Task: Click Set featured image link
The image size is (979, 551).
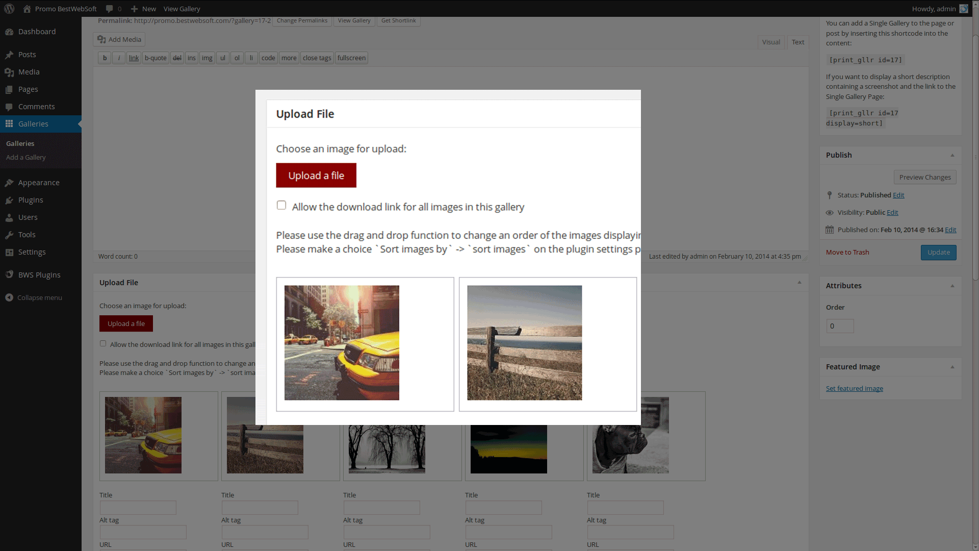Action: (855, 388)
